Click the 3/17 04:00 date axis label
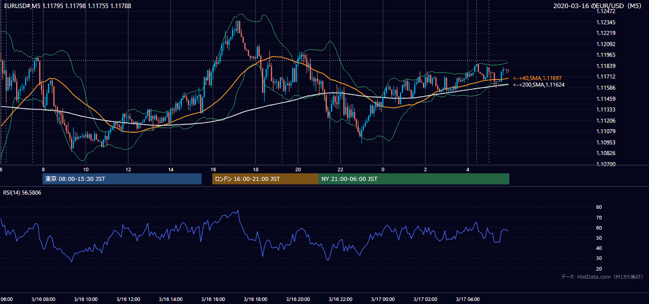649x304 pixels. click(x=468, y=299)
